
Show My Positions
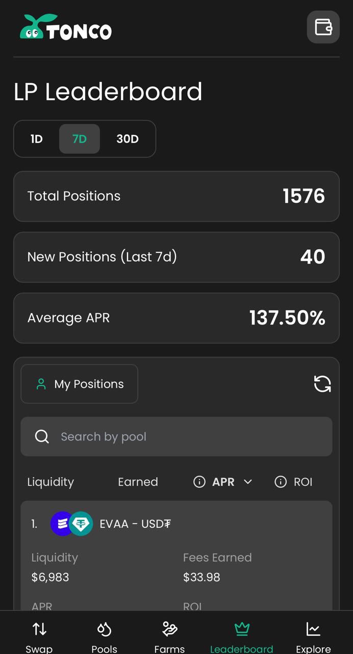(80, 384)
